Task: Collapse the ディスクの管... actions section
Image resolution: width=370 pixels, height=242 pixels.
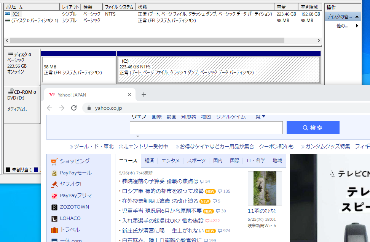Action: (x=357, y=17)
